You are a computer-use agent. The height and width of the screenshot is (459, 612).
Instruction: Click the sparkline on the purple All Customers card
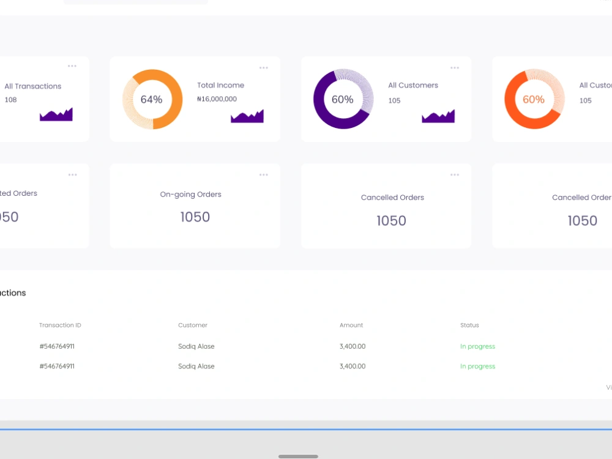click(x=438, y=116)
